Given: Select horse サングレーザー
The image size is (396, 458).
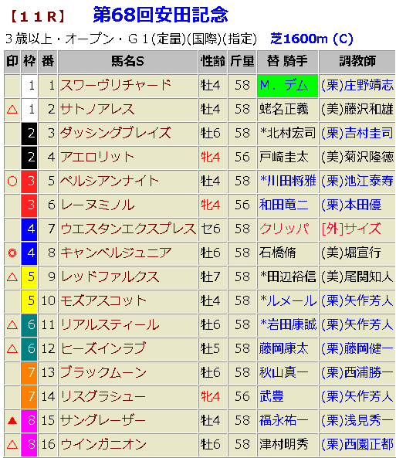Looking at the screenshot, I should pyautogui.click(x=103, y=421).
